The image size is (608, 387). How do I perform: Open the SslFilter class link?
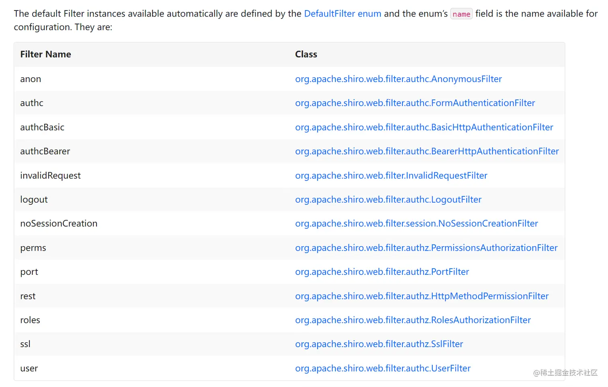[x=379, y=344]
